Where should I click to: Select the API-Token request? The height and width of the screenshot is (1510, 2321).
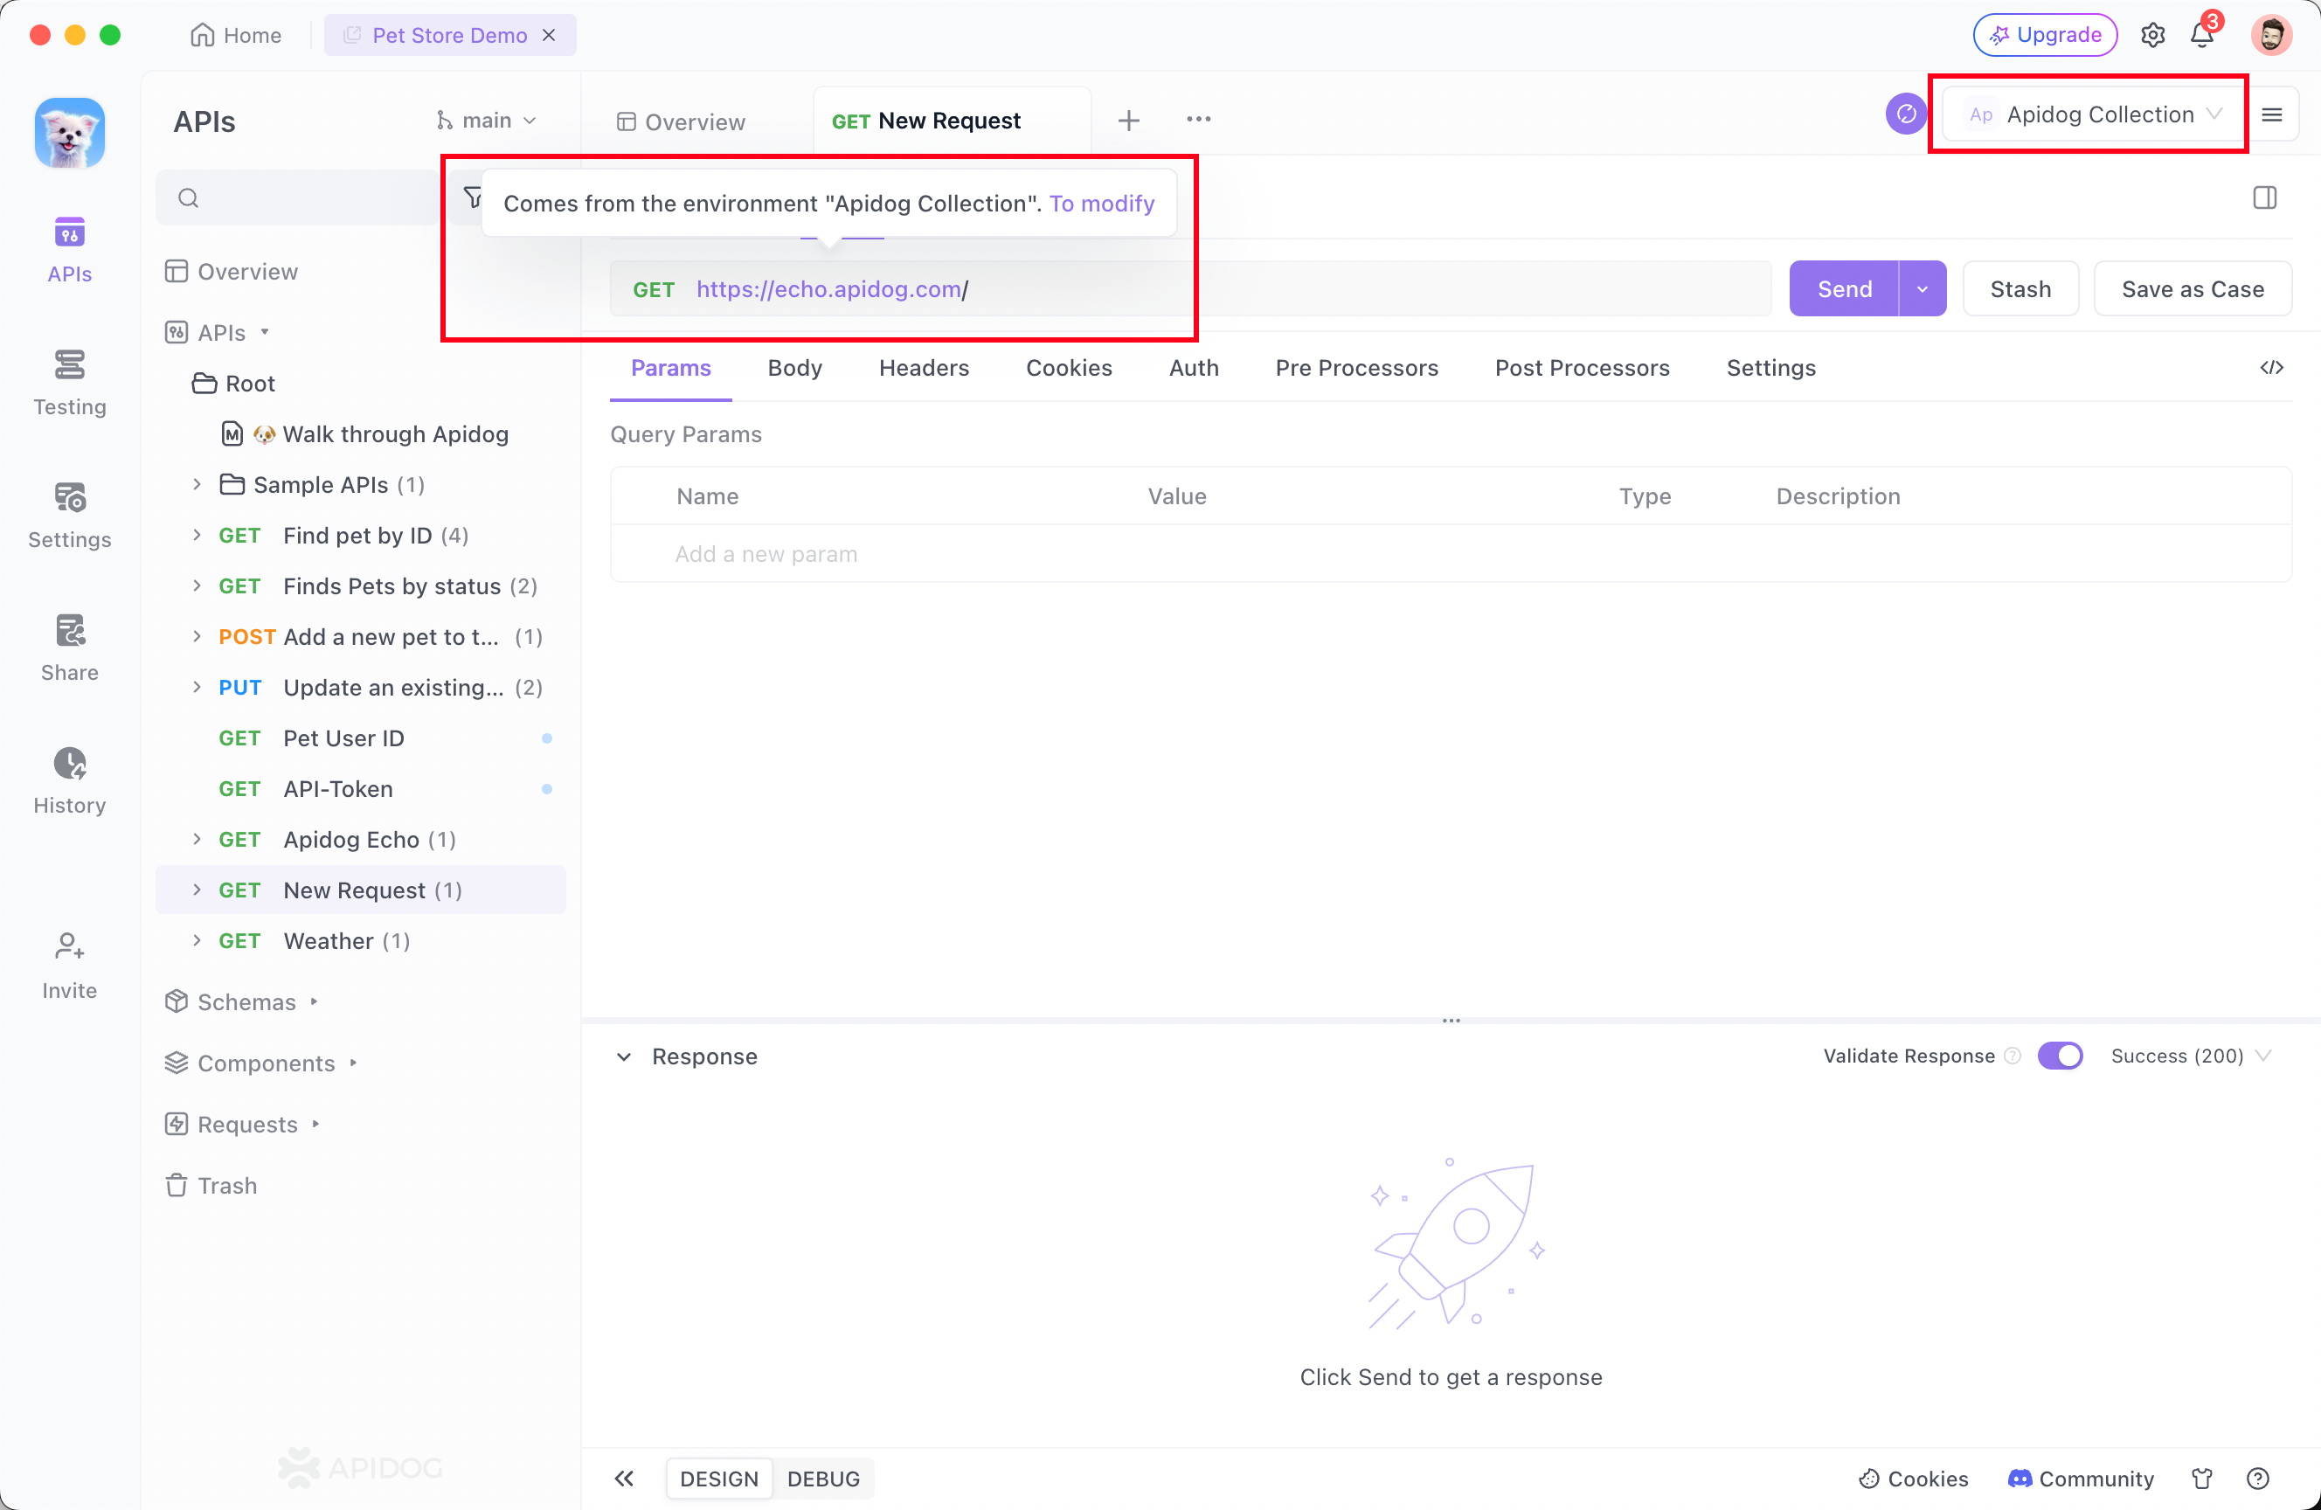(x=361, y=788)
